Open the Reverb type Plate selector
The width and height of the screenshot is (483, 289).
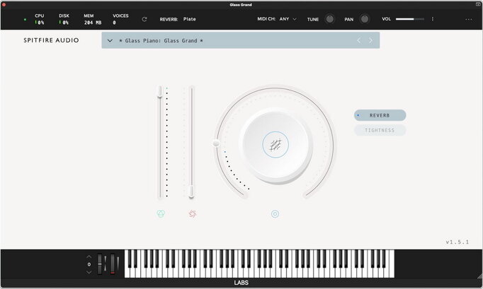coord(189,19)
